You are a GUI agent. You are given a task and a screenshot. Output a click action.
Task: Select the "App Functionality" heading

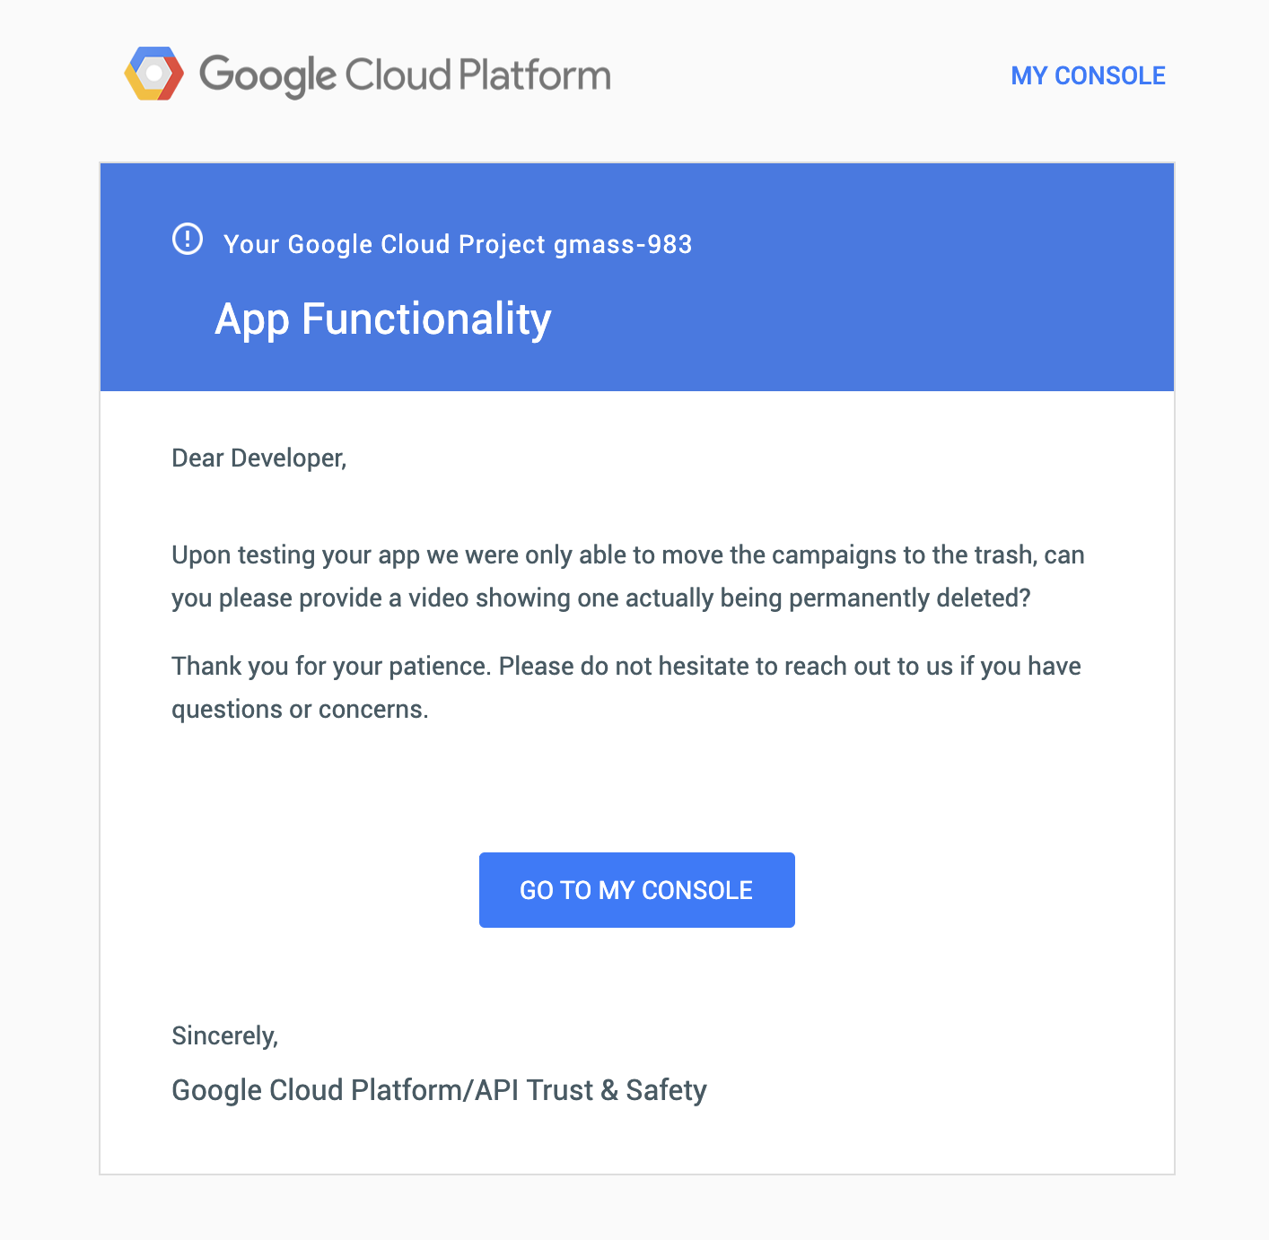(x=383, y=319)
